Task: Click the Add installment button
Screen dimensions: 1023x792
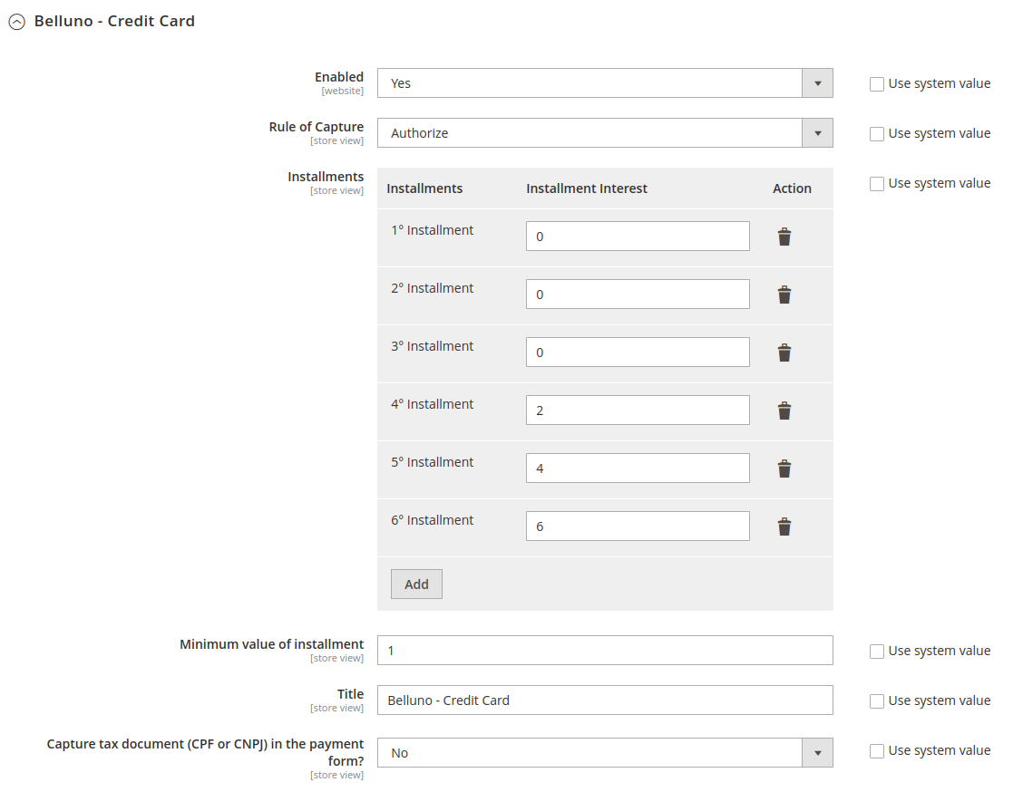Action: 416,584
